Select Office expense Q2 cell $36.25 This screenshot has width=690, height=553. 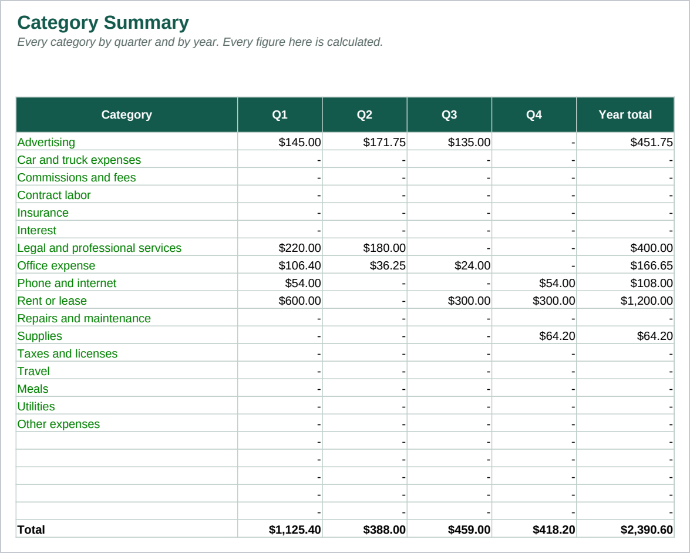pos(365,265)
